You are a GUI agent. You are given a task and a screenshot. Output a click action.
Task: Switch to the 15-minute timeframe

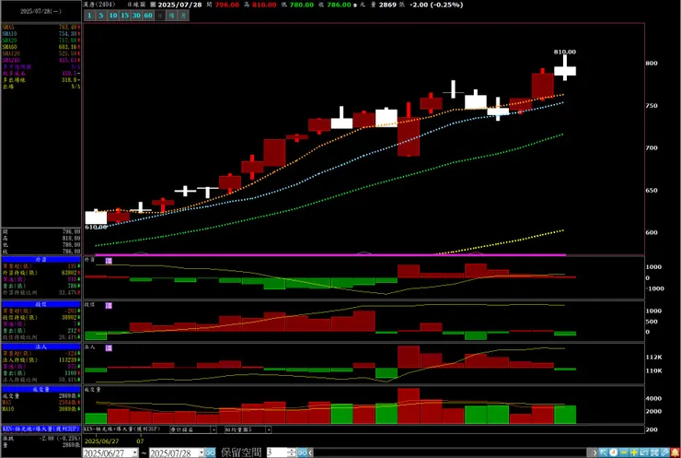click(x=124, y=16)
